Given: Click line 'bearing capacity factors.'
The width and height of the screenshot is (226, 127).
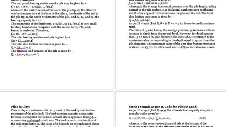Looking at the screenshot, I should (26, 20).
